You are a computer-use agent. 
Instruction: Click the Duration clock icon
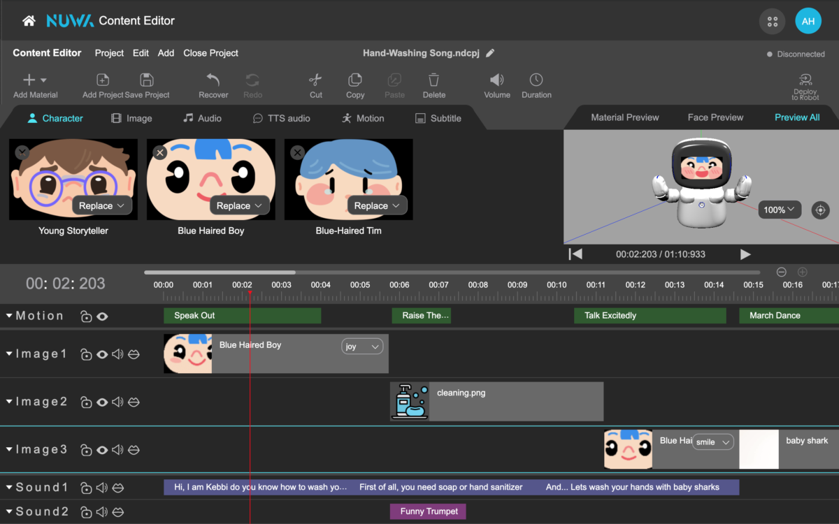click(x=536, y=80)
